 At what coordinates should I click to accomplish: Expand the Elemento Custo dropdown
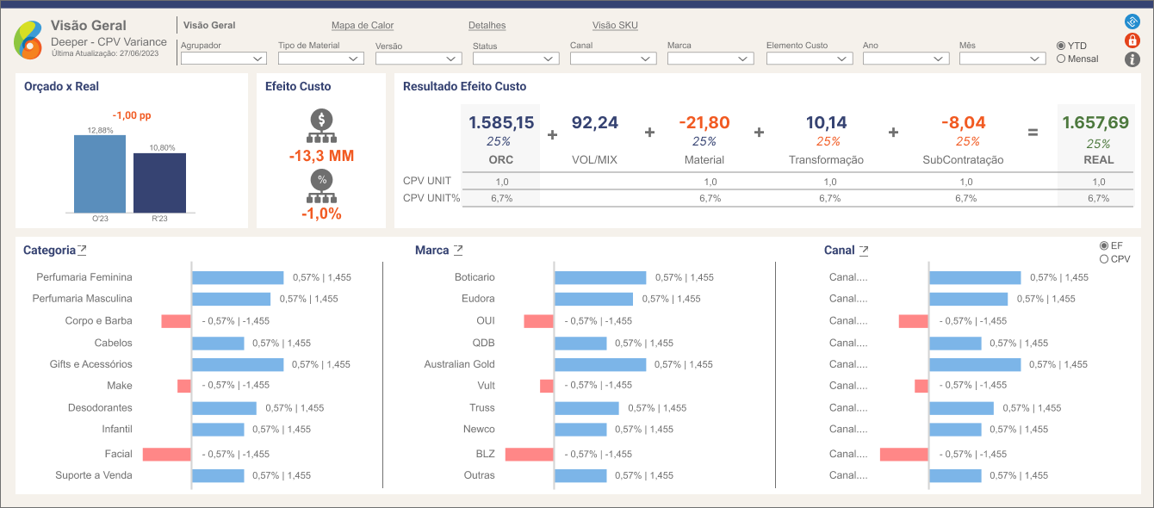point(810,59)
